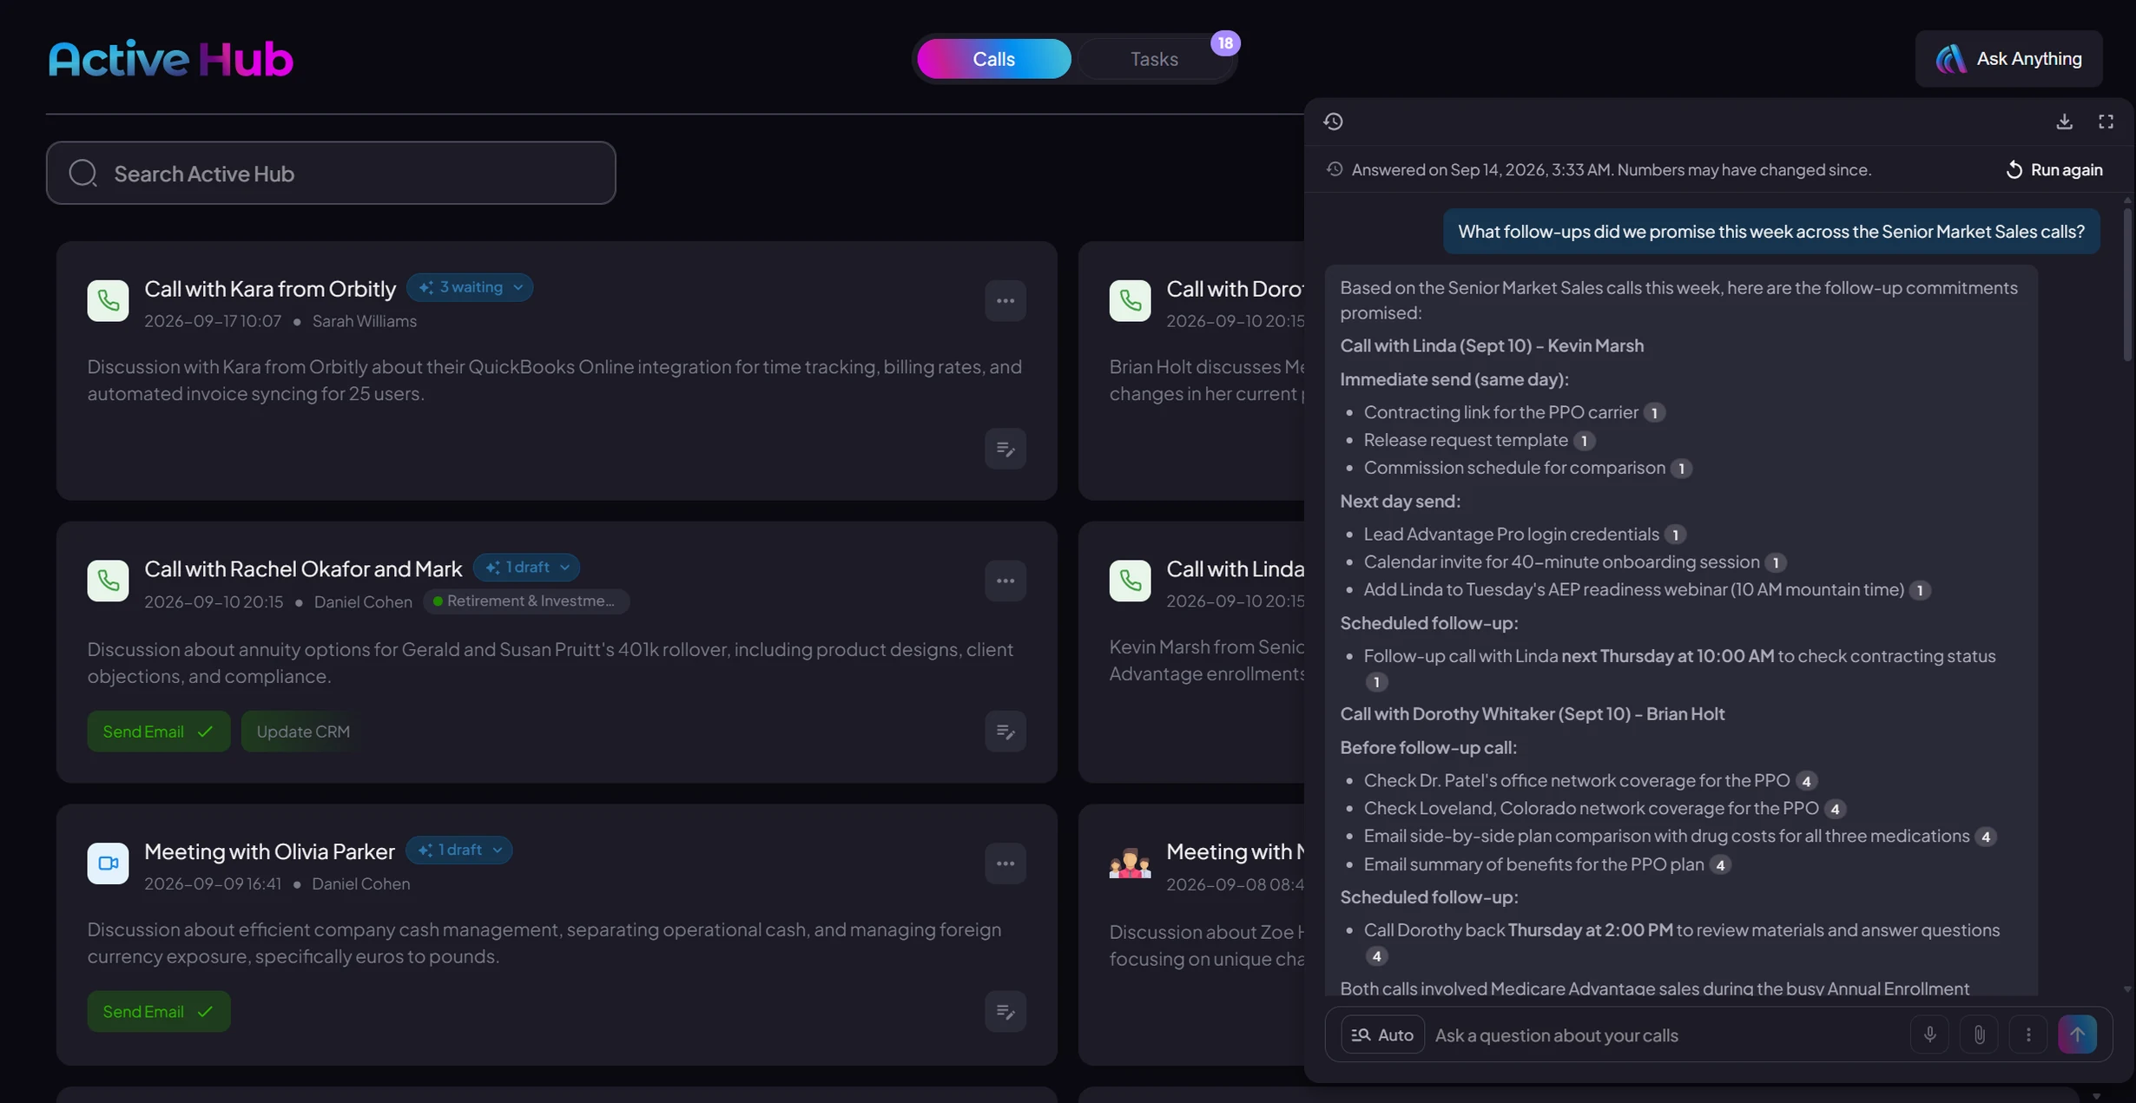Open more options for the Rachel Okafor call
The width and height of the screenshot is (2136, 1103).
point(1005,581)
